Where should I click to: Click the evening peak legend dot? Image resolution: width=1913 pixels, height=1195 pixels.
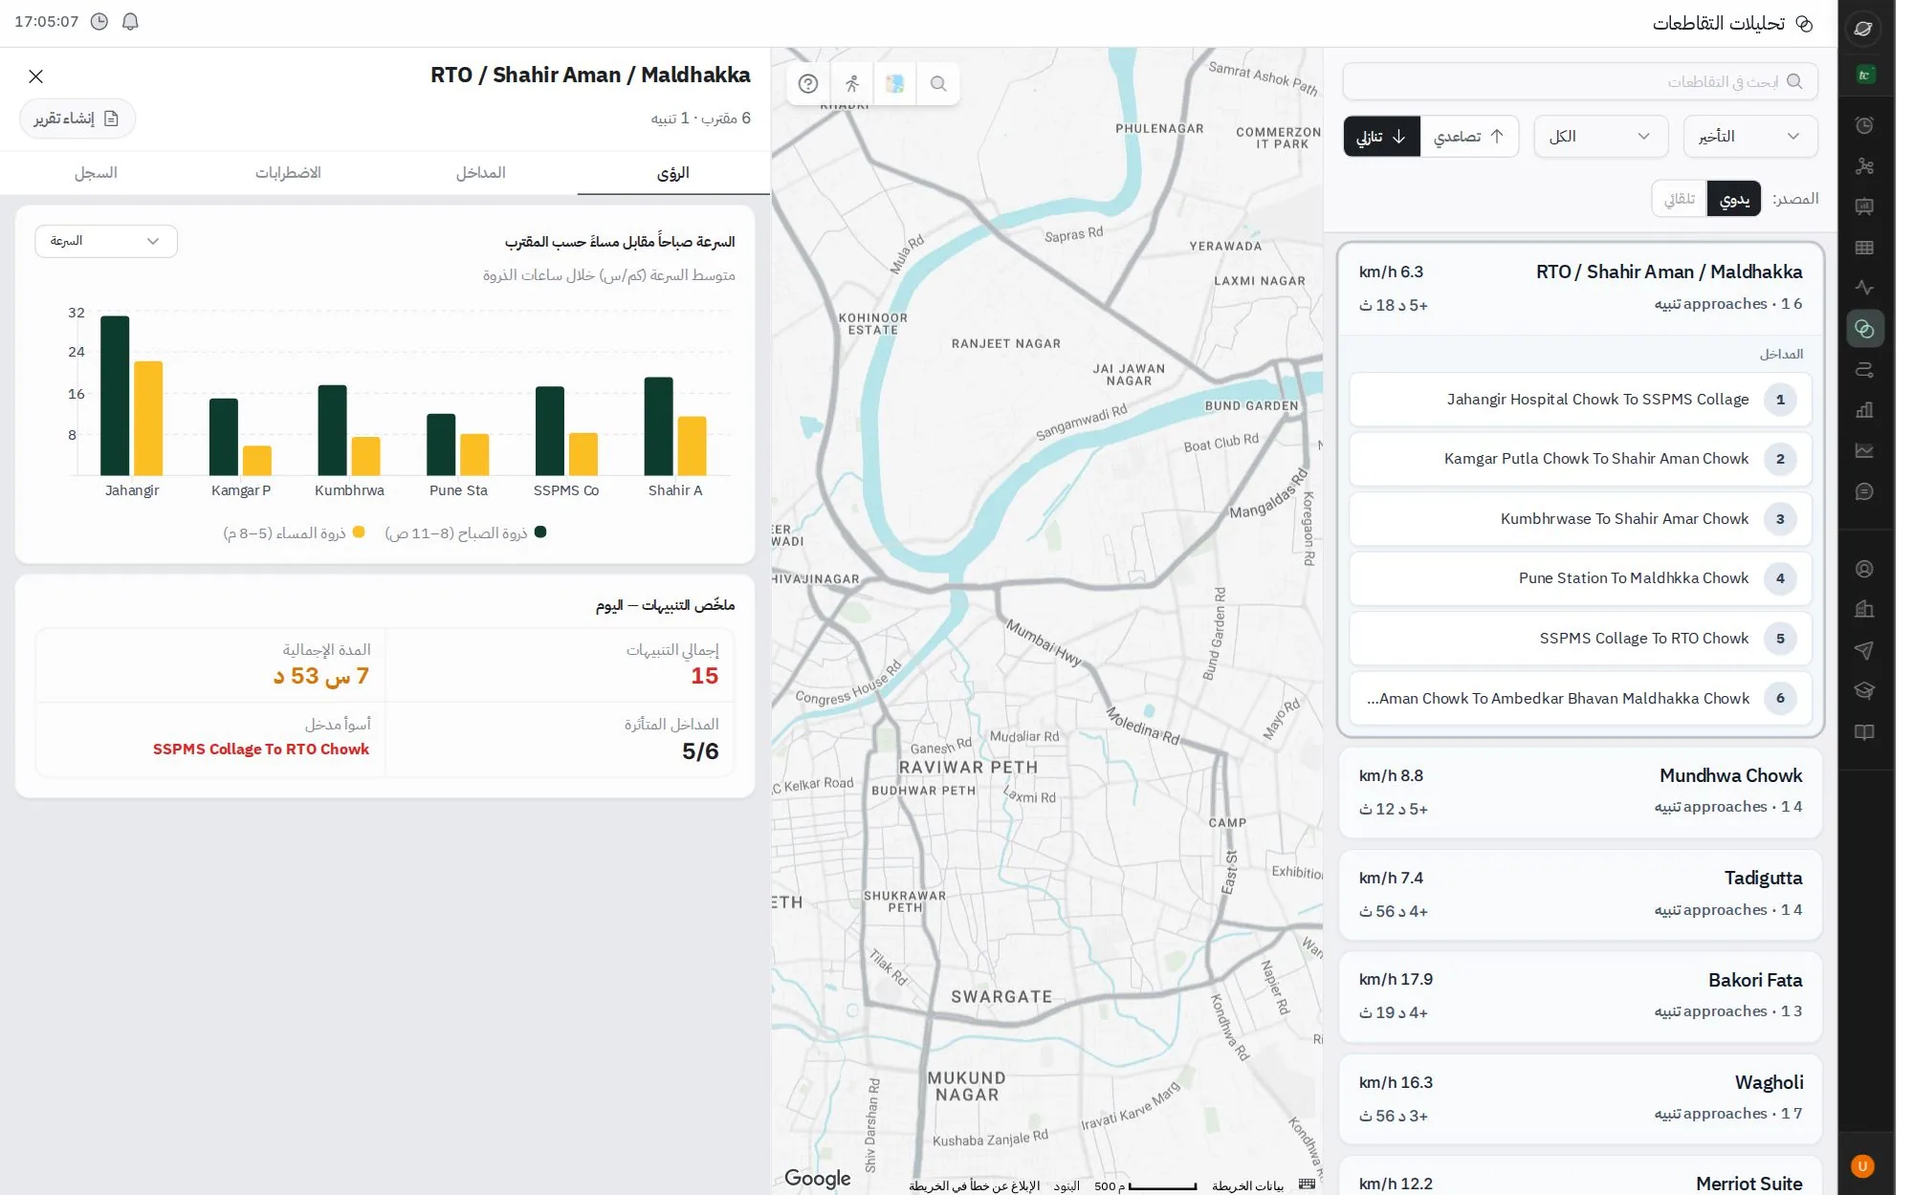pyautogui.click(x=359, y=532)
